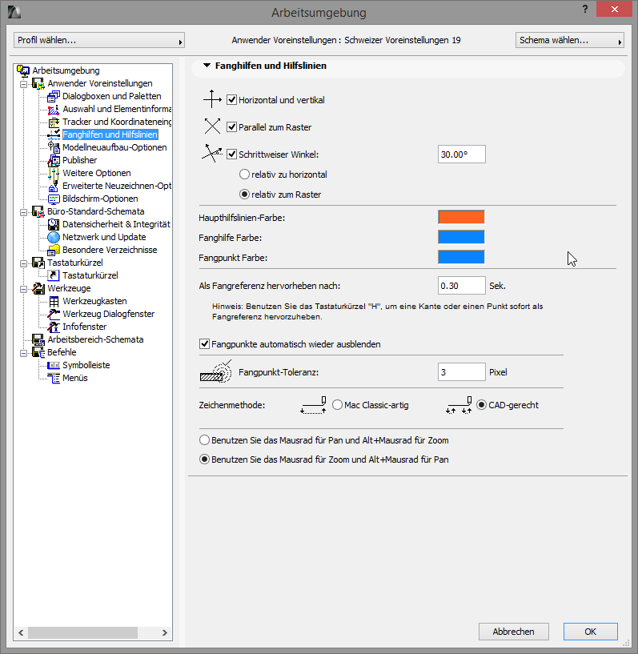Select Mausrad für Pan und Alt+Mausrad für Zoom
The image size is (638, 654).
point(204,440)
